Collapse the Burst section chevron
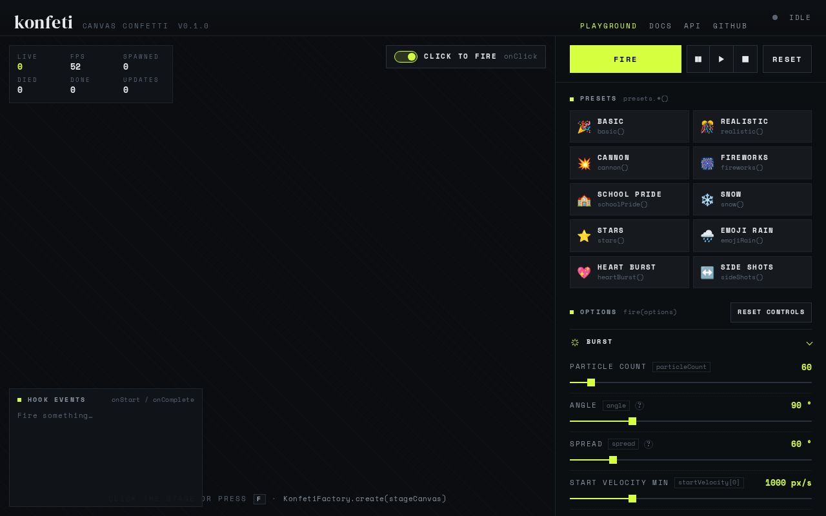This screenshot has height=516, width=826. point(809,343)
